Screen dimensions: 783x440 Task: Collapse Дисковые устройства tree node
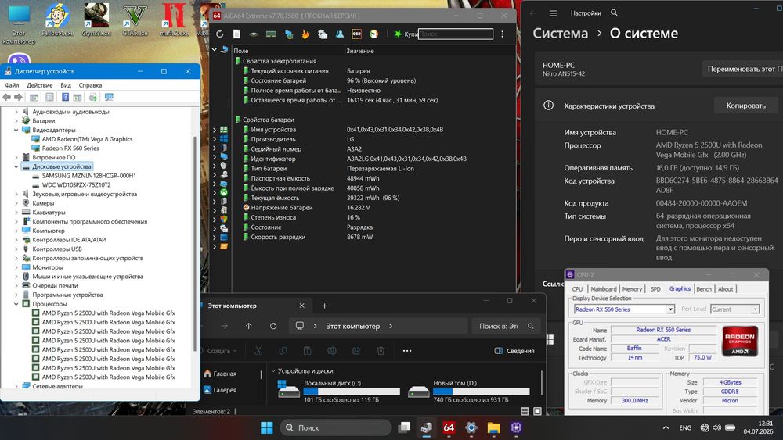pos(16,166)
